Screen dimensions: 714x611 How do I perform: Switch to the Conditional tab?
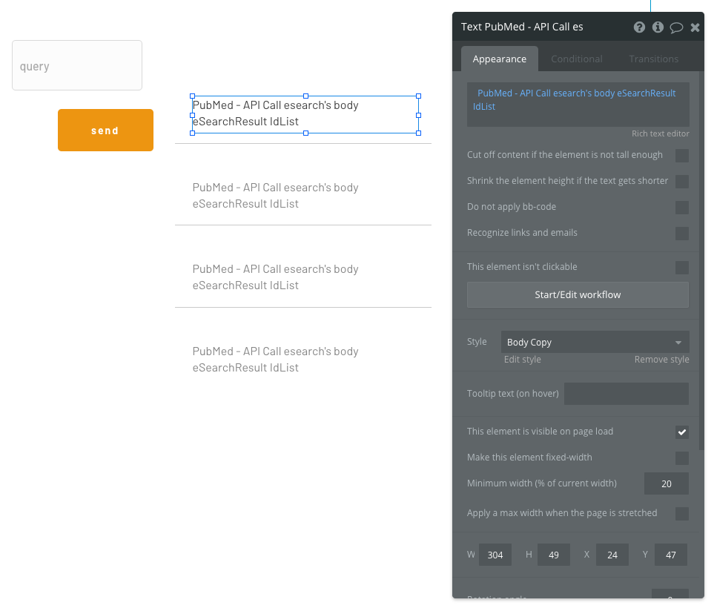point(577,59)
